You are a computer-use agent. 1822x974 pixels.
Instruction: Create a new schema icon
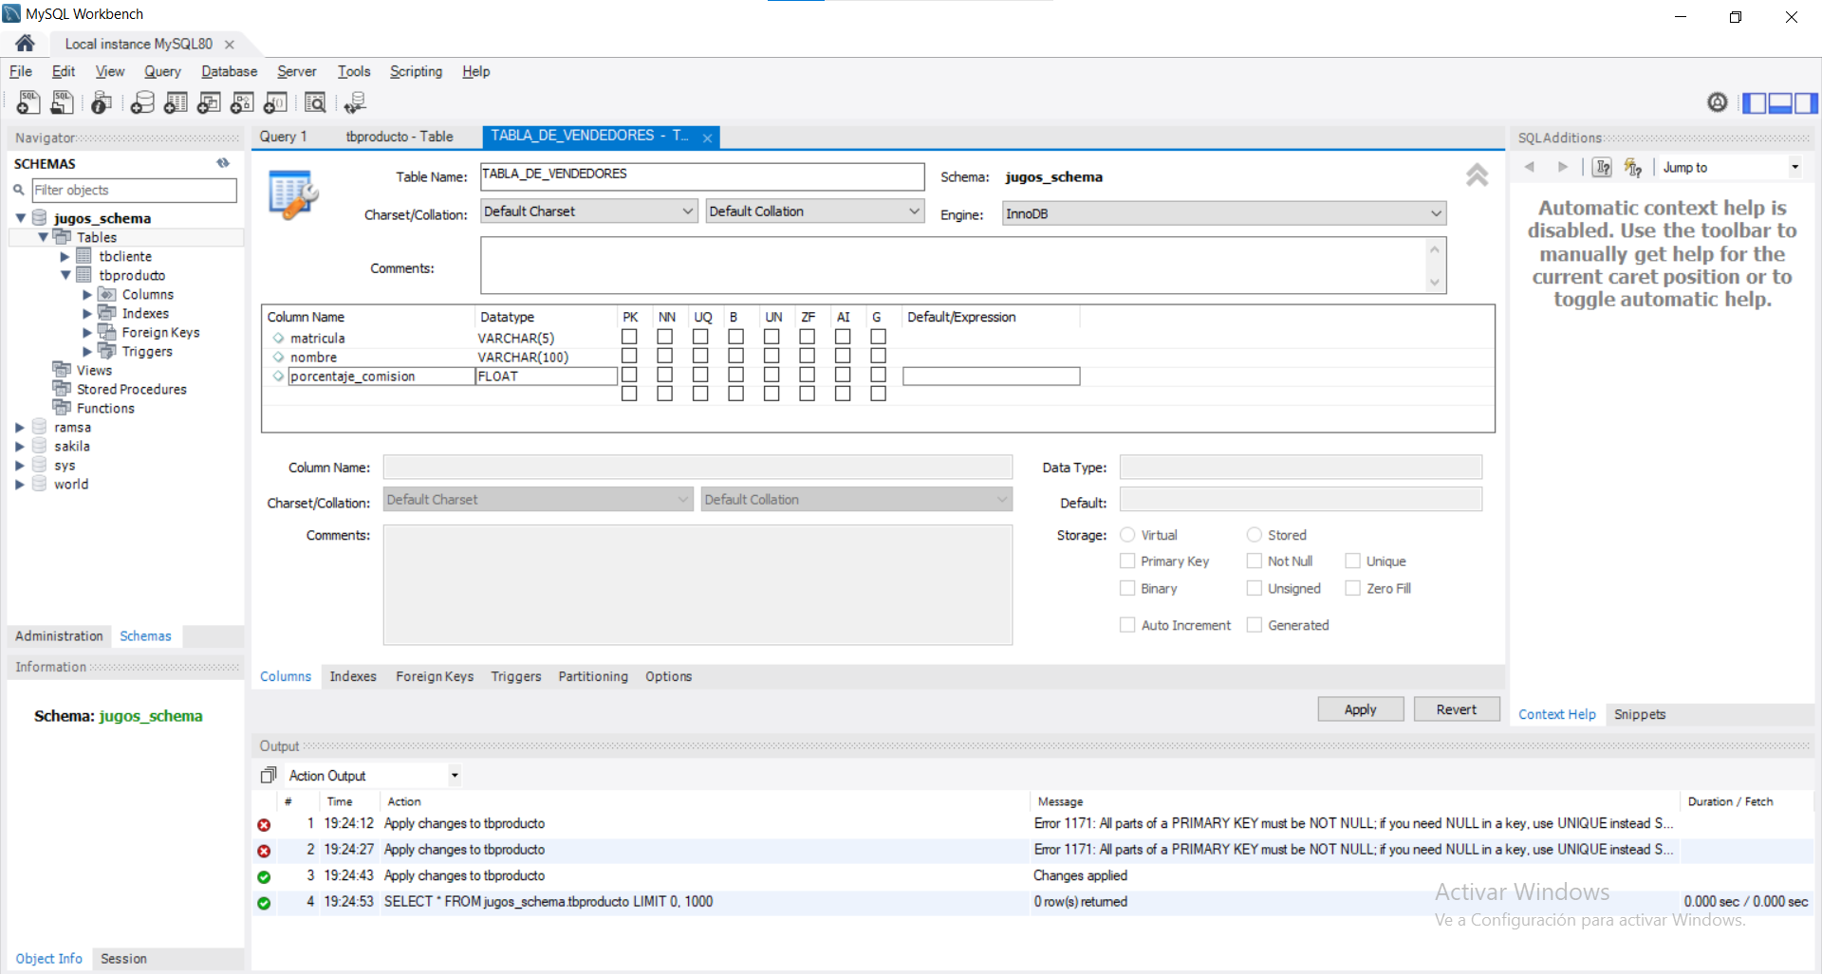coord(142,102)
